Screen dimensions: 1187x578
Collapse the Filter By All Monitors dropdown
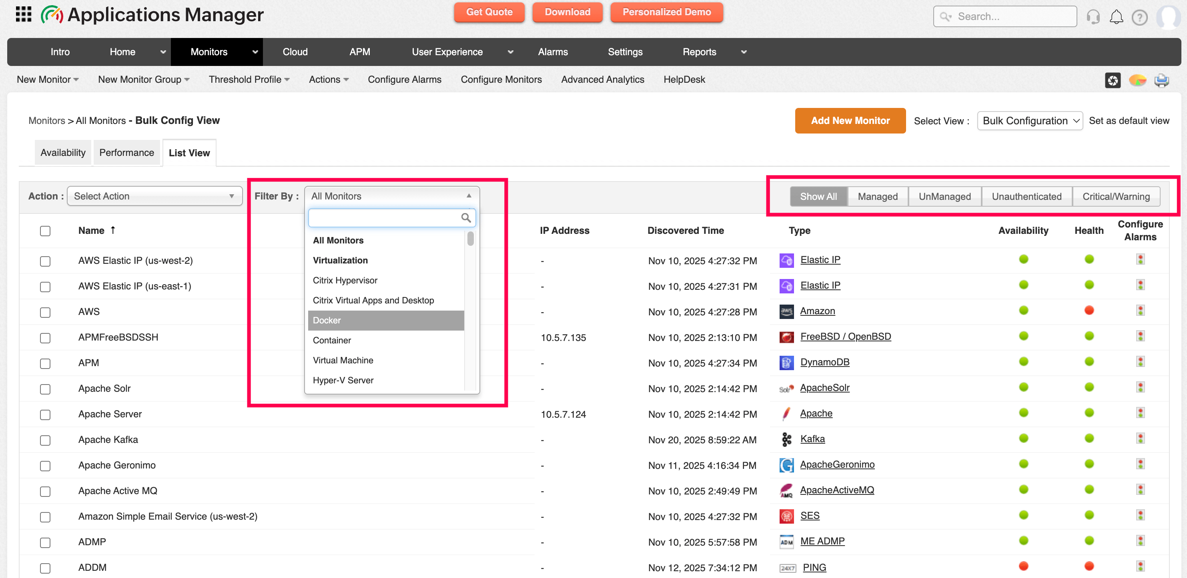[x=392, y=196]
